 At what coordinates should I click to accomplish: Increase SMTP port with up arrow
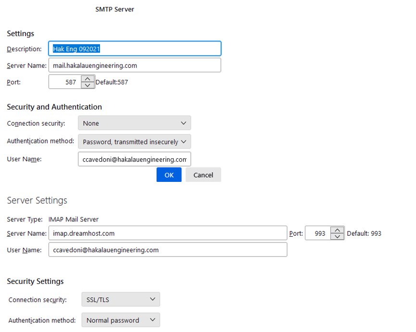pos(88,79)
